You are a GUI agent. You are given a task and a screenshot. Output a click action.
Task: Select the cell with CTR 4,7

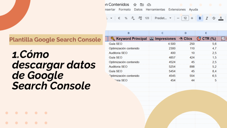click(206, 48)
